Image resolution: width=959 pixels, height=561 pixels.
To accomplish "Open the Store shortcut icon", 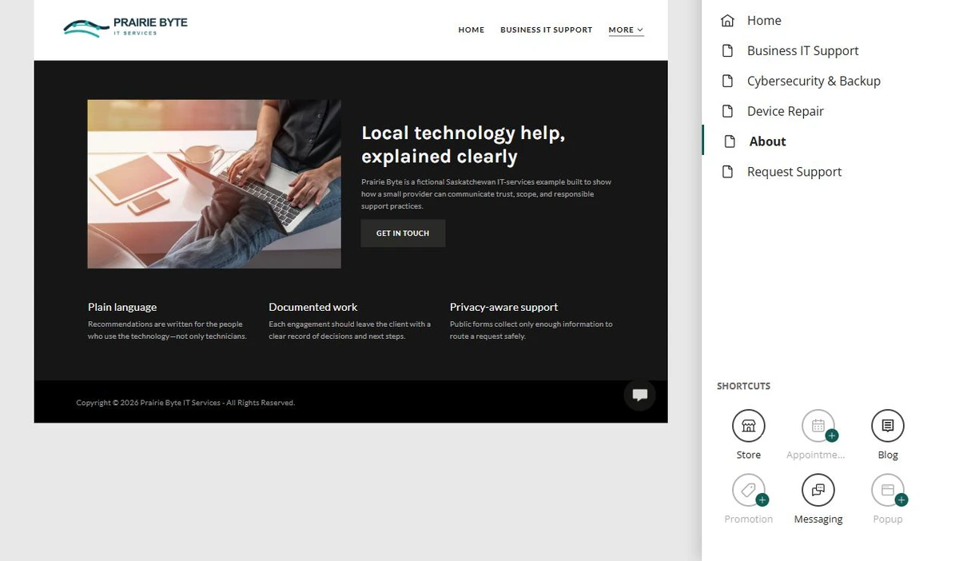I will tap(749, 426).
